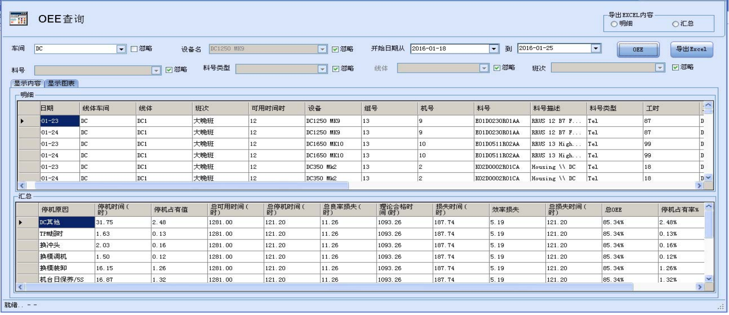This screenshot has width=729, height=315.
Task: Click the 明细 grid horizontal scrollbar thumb
Action: pos(189,185)
